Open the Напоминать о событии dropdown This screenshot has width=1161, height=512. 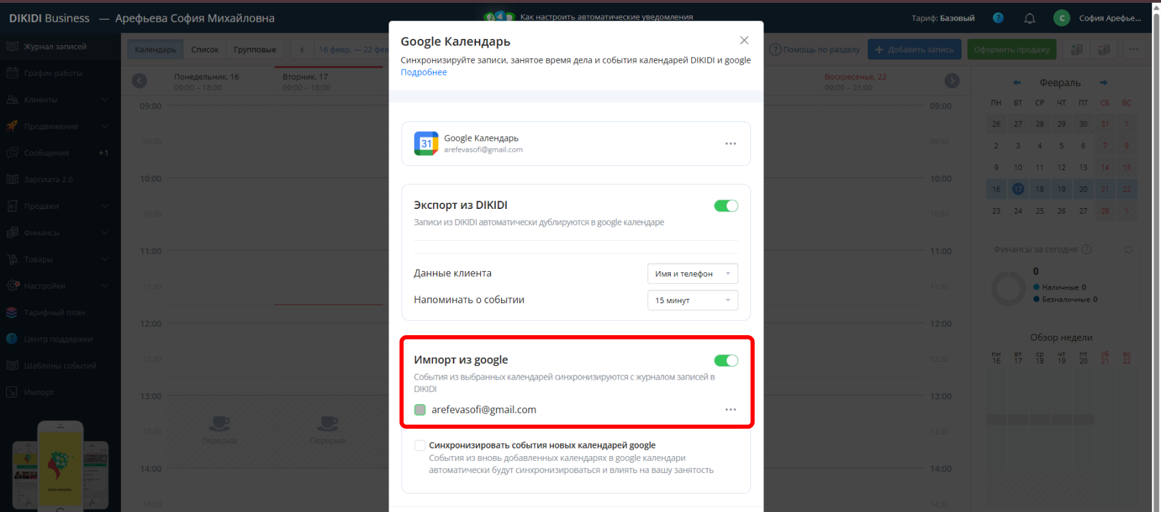(x=692, y=300)
